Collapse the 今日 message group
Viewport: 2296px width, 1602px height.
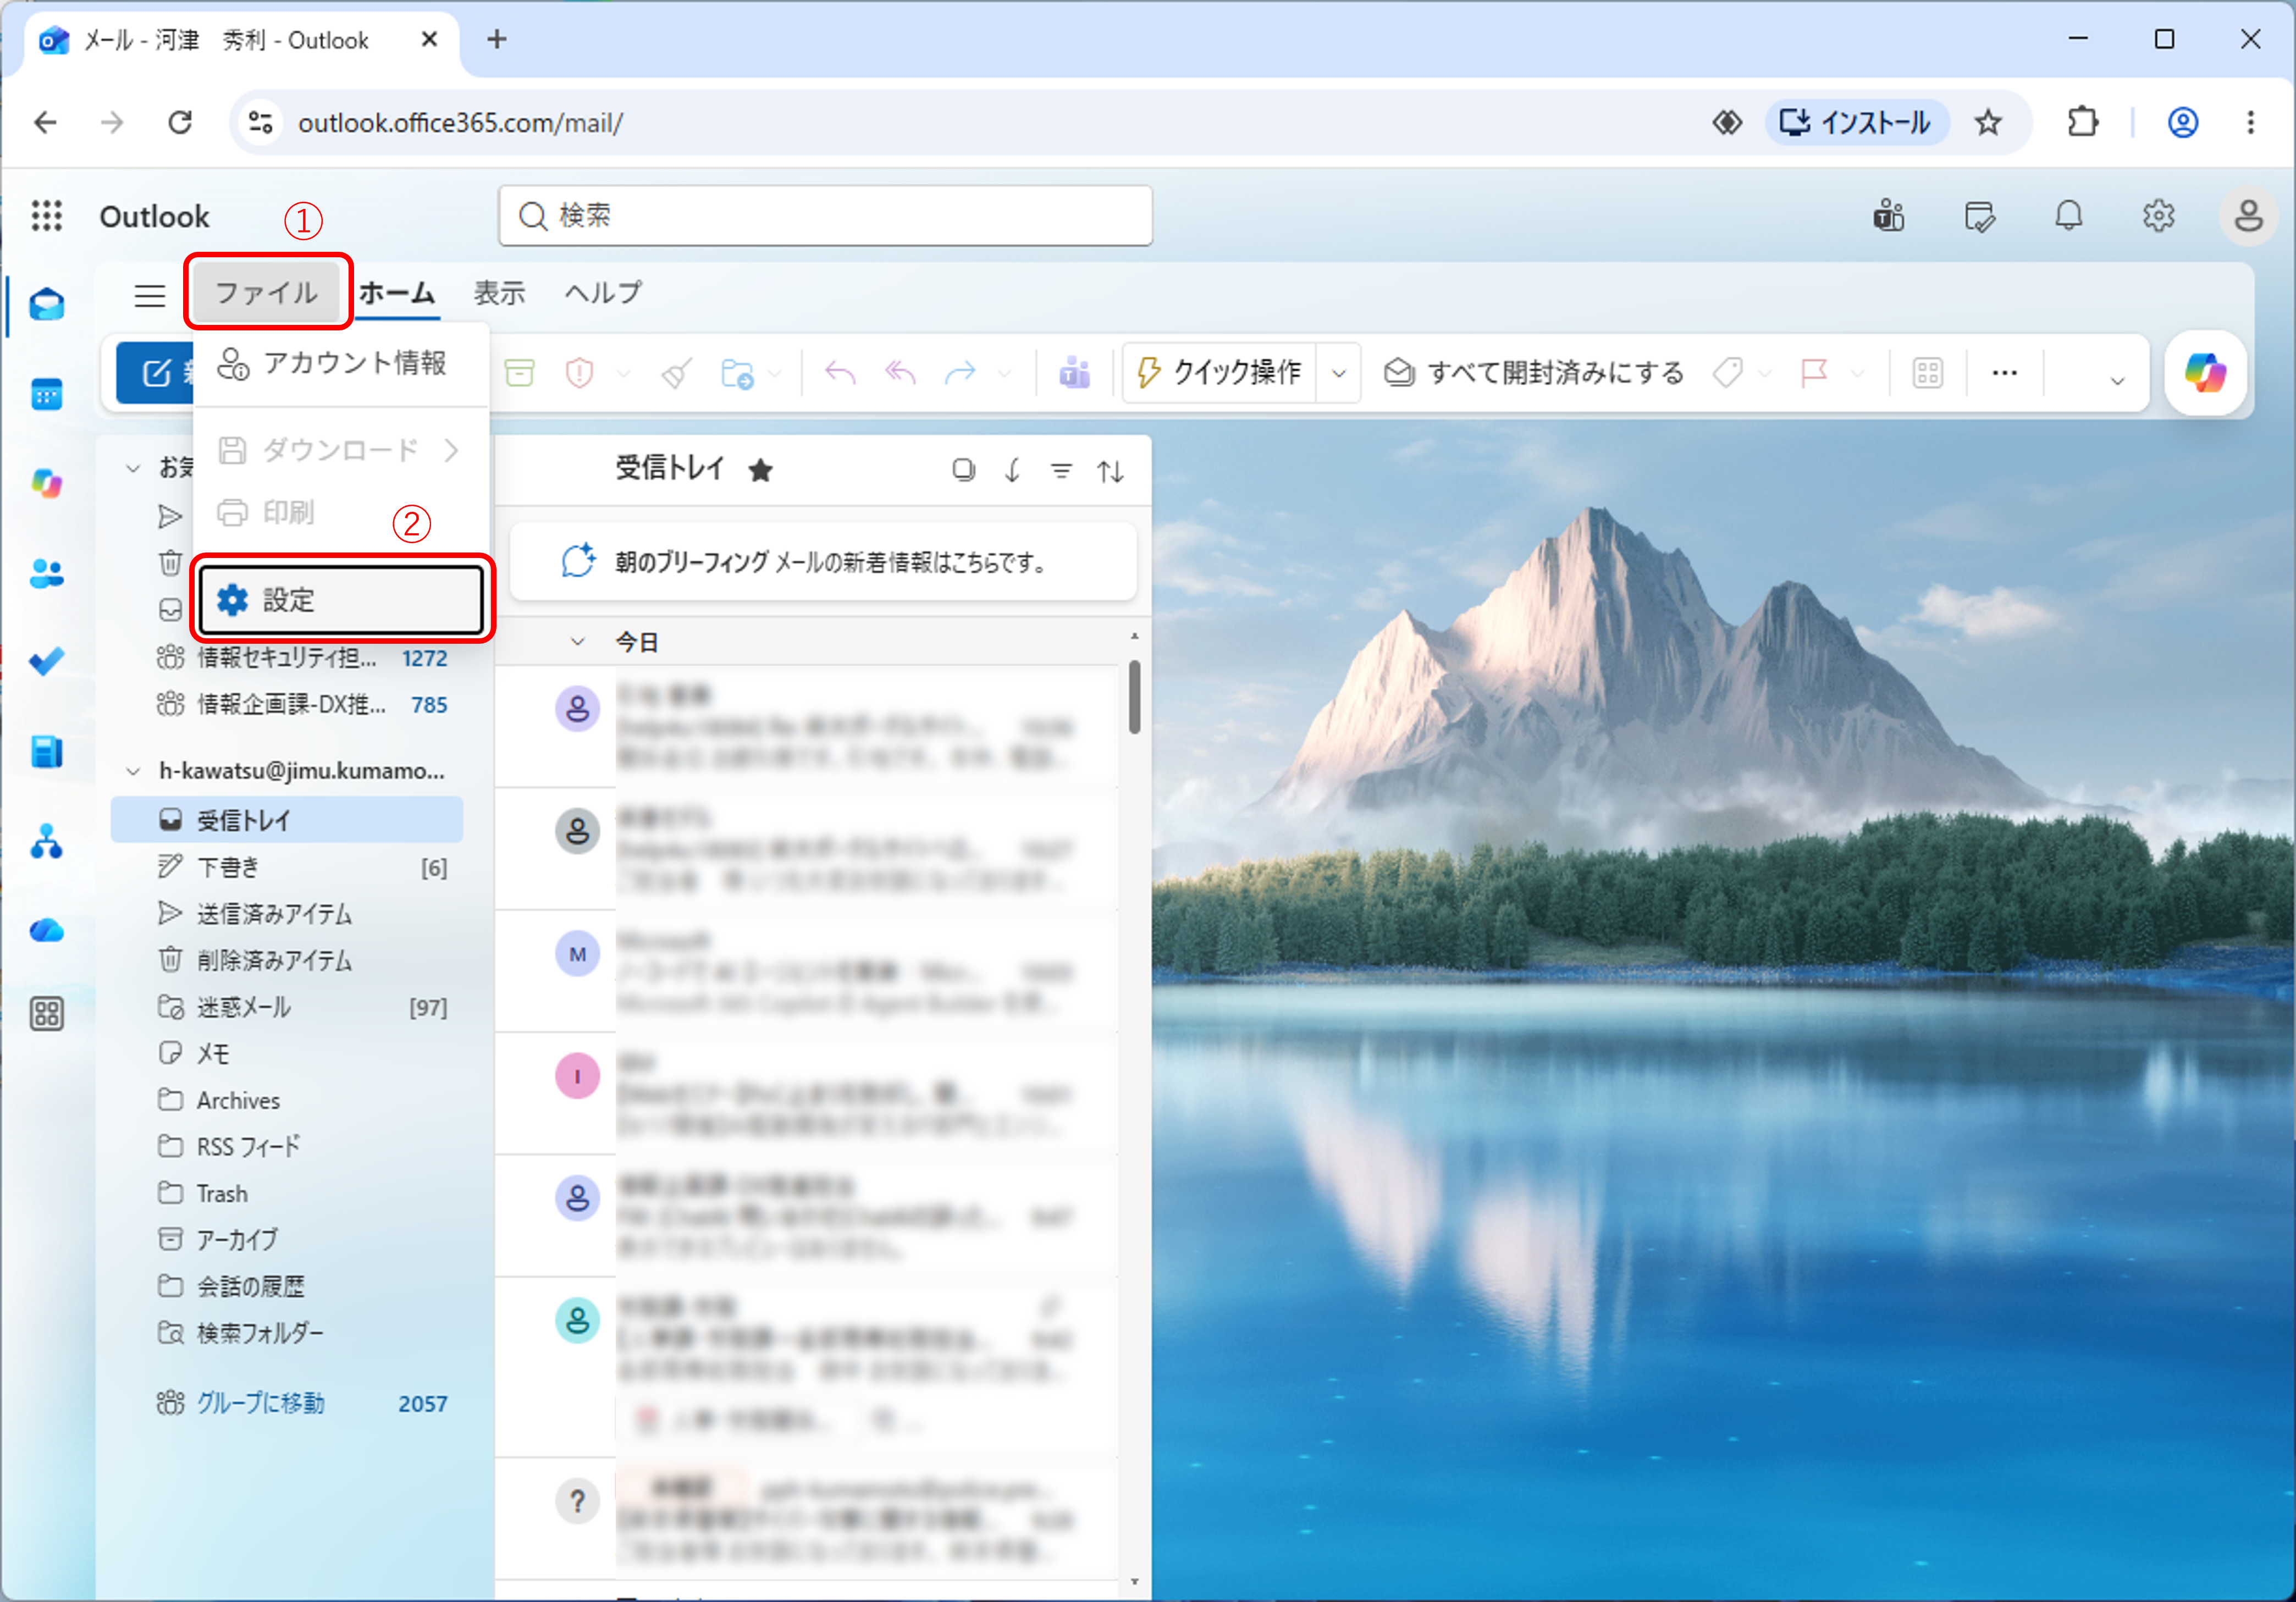pyautogui.click(x=577, y=642)
